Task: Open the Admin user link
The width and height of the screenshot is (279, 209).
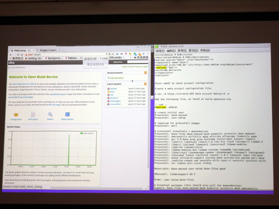Action: coord(125,67)
